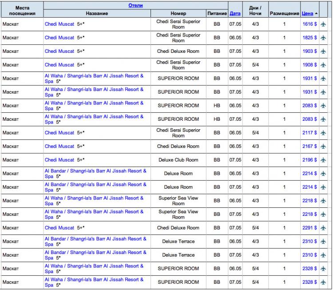333x290 pixels.
Task: Click the Питание column header
Action: pyautogui.click(x=217, y=13)
